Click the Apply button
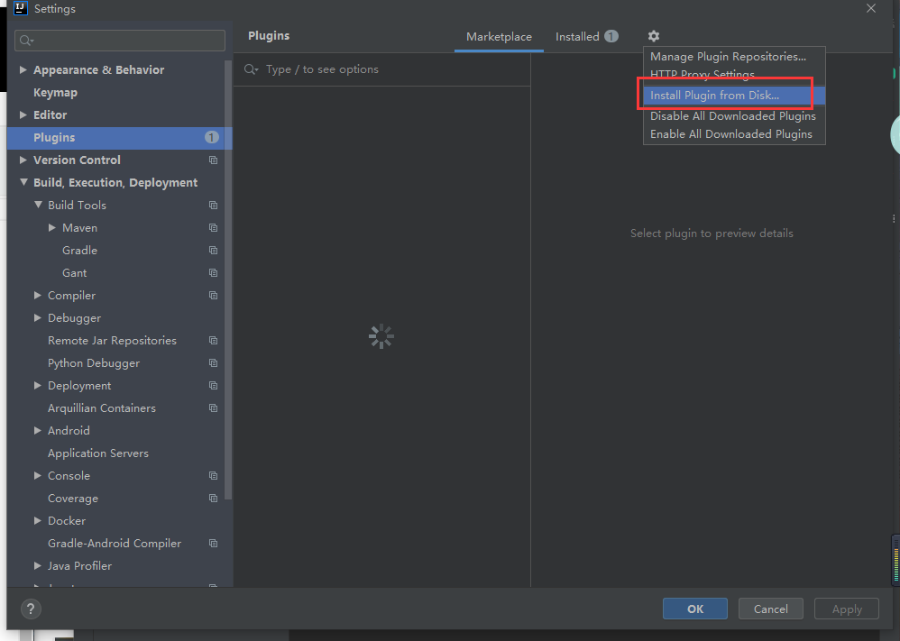 (x=847, y=609)
